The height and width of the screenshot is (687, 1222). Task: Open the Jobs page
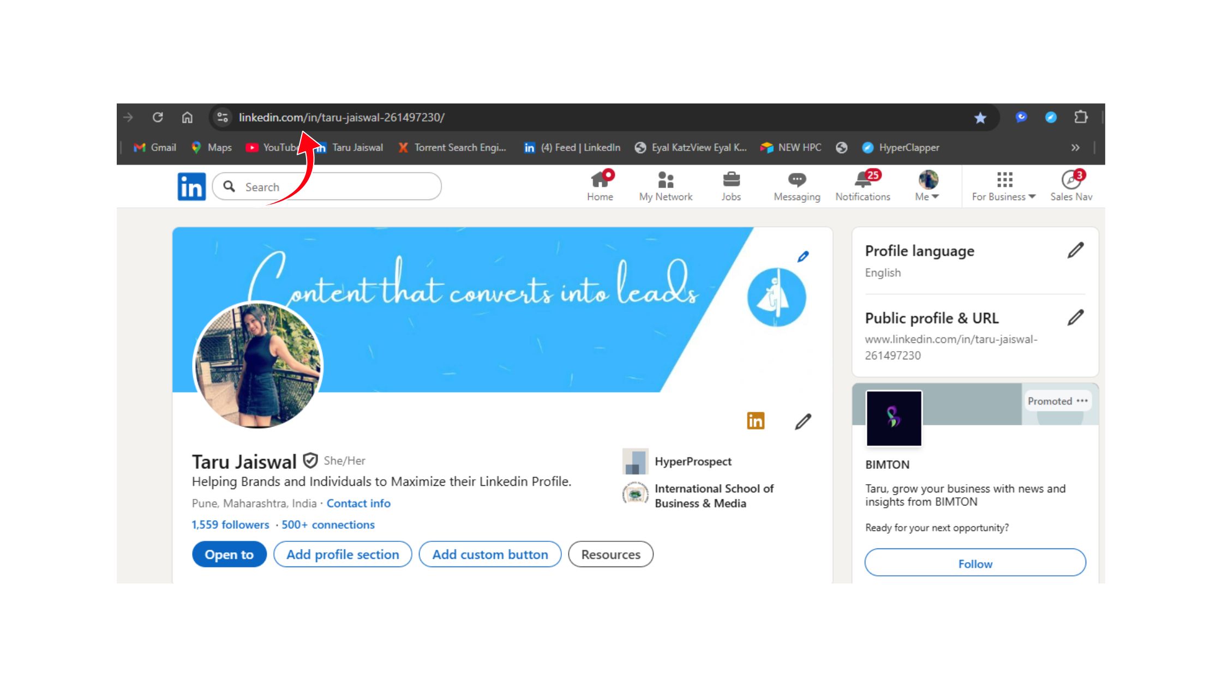tap(731, 186)
